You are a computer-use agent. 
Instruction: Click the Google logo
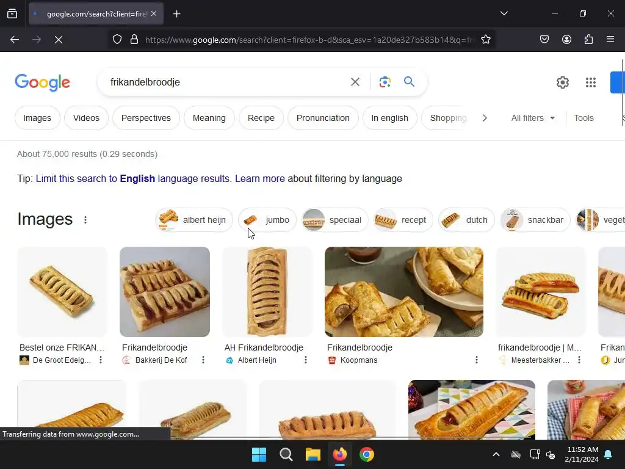click(x=42, y=82)
